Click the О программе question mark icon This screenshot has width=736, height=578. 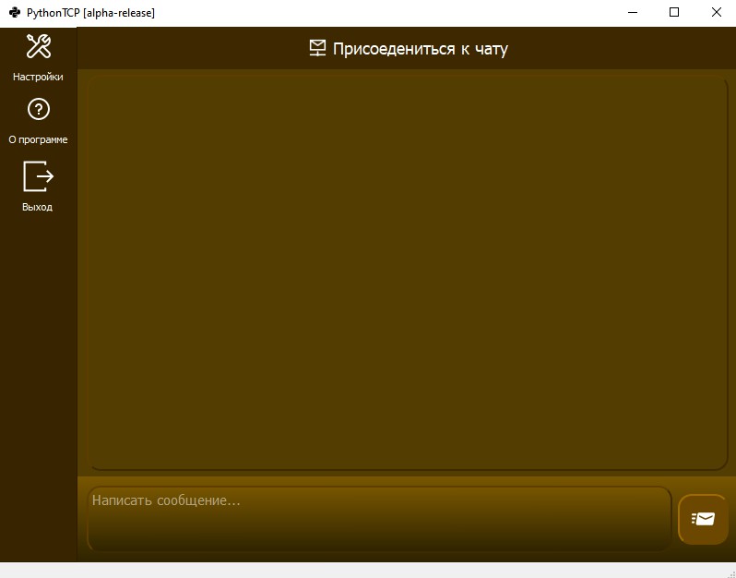pyautogui.click(x=39, y=109)
